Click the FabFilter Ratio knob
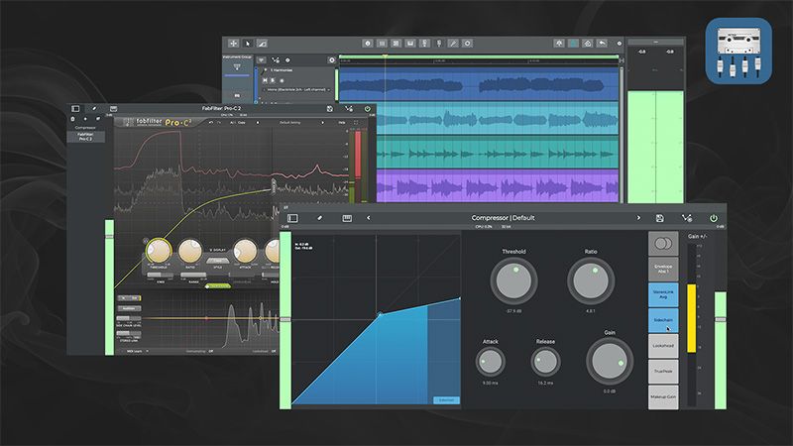 [190, 251]
